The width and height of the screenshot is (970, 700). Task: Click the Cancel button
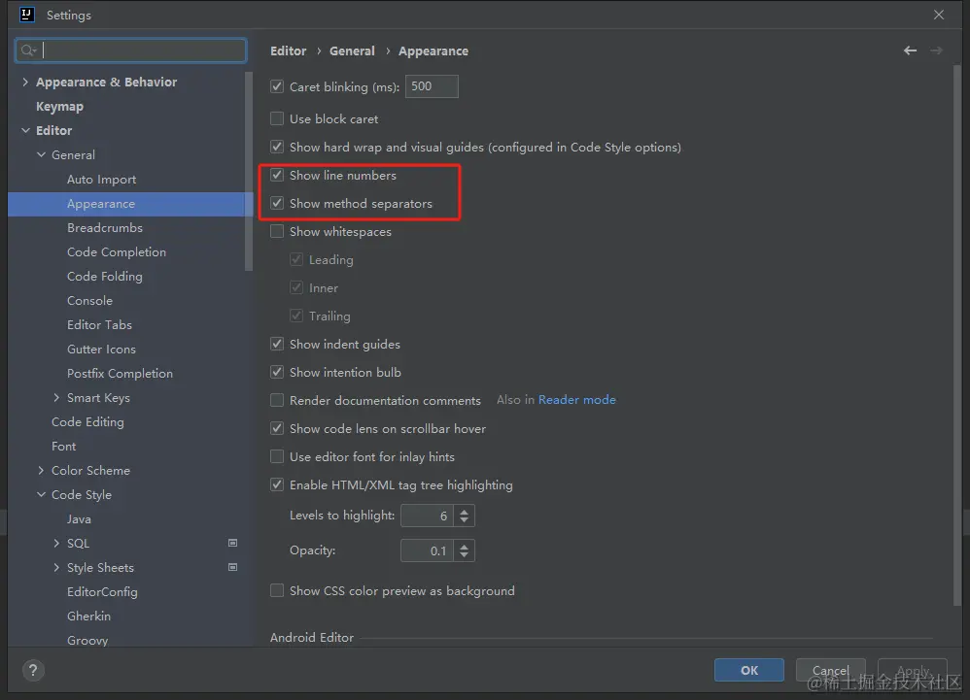point(830,670)
